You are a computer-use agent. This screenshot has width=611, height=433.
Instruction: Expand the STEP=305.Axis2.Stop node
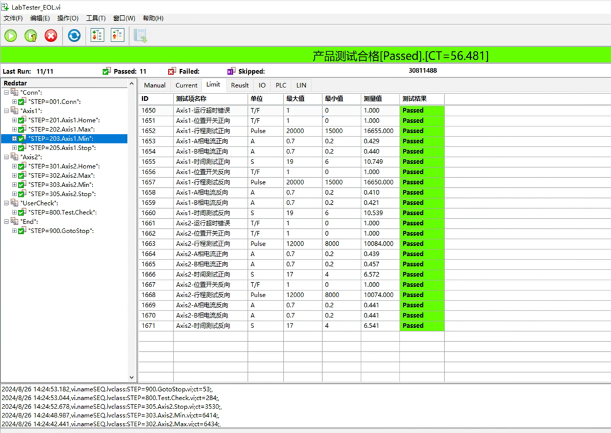14,194
